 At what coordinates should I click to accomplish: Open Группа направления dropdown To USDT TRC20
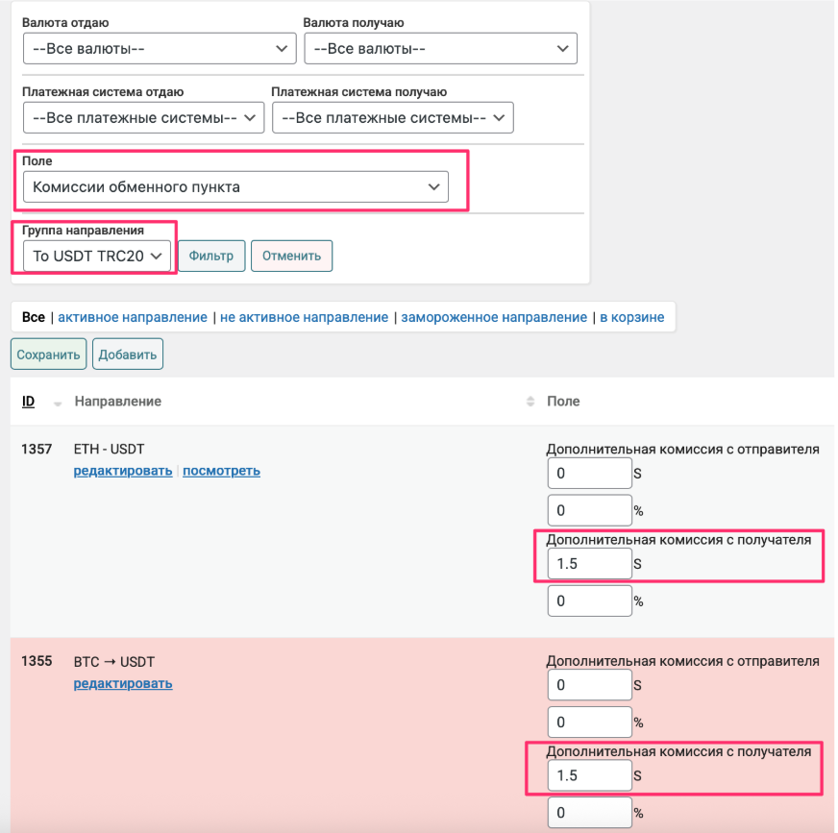click(x=97, y=256)
